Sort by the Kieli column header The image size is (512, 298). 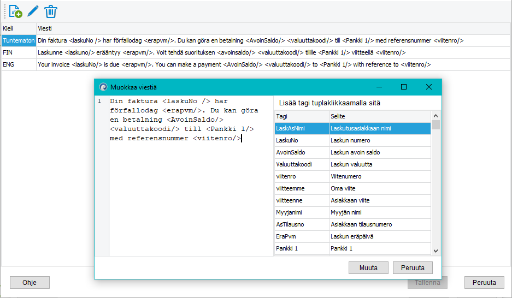(19, 28)
